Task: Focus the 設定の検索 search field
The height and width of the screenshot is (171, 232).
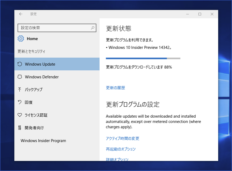Action: click(57, 28)
